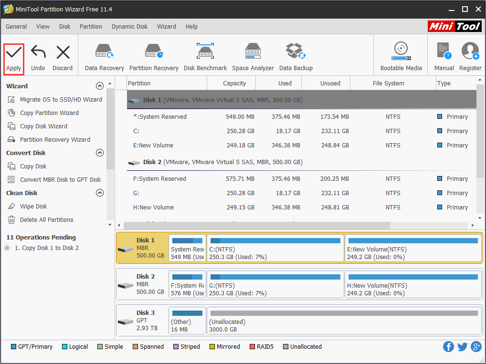
Task: Click Migrate OS to SSD/HD Wizard
Action: pyautogui.click(x=61, y=100)
